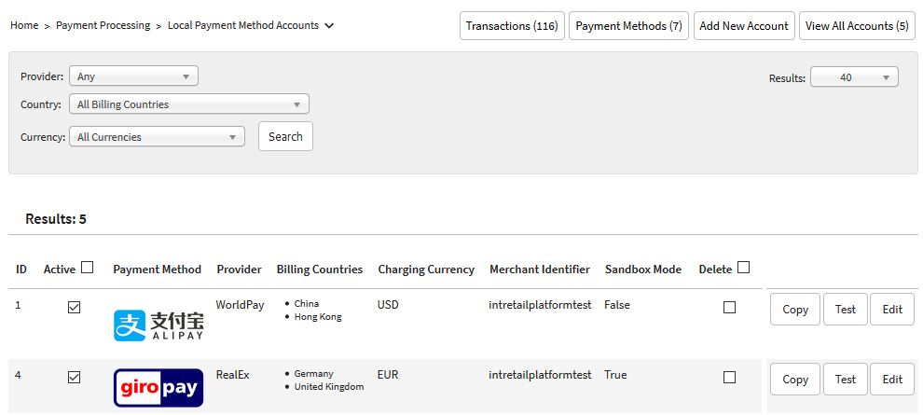Check the Delete box for WorldPay row

[x=729, y=307]
